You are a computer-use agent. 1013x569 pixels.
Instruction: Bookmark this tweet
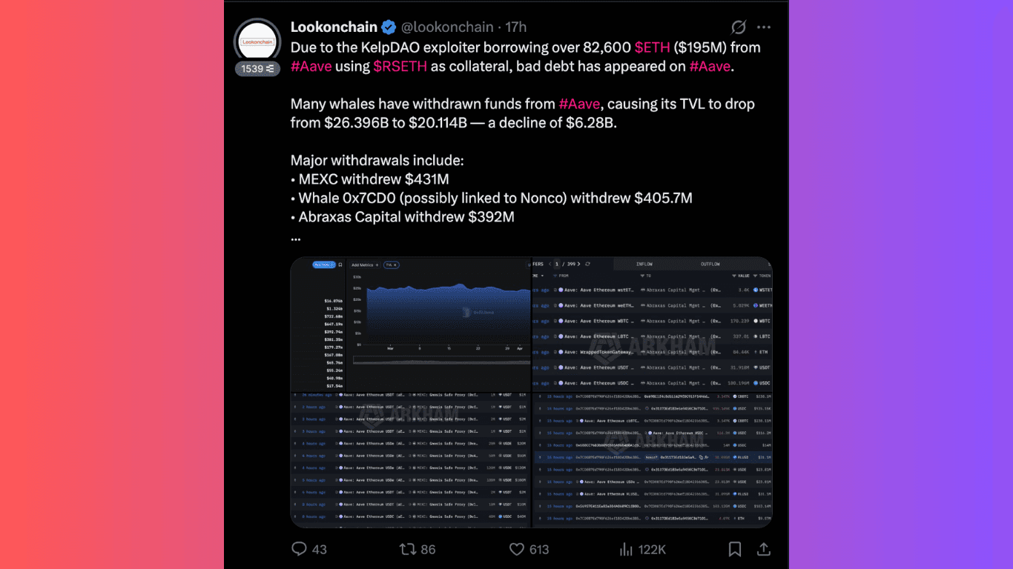735,549
